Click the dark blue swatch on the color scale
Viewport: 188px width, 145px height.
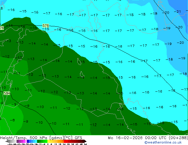coord(28,141)
